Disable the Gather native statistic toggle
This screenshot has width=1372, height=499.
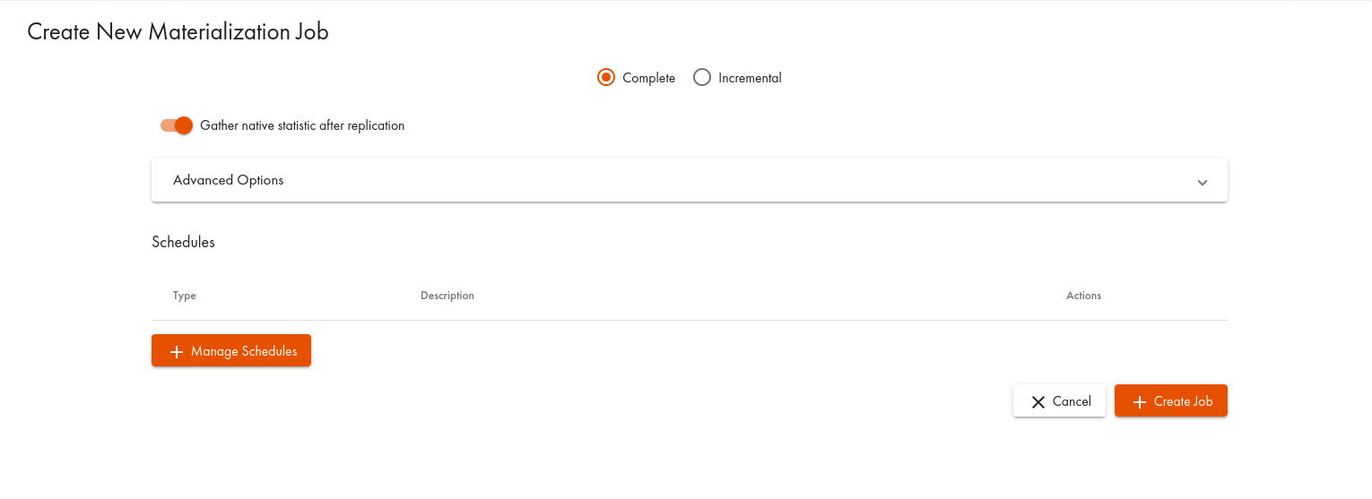pos(178,125)
